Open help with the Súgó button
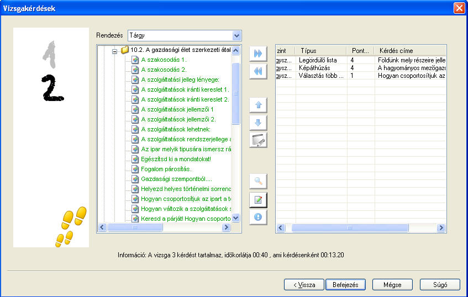This screenshot has height=297, width=468. click(440, 285)
